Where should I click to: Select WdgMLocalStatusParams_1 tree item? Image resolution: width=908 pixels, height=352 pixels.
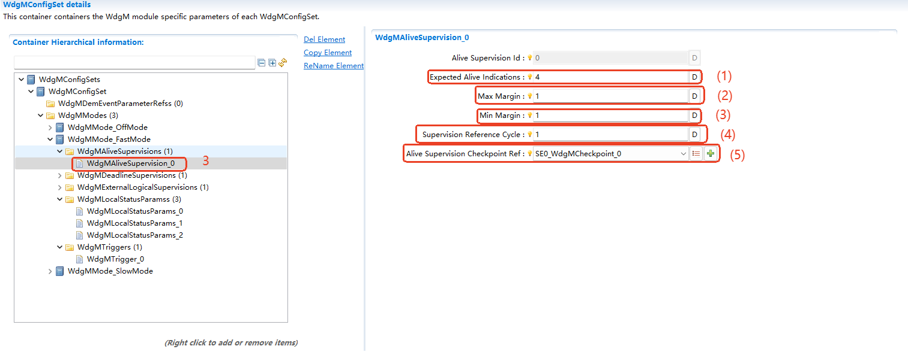(x=134, y=223)
